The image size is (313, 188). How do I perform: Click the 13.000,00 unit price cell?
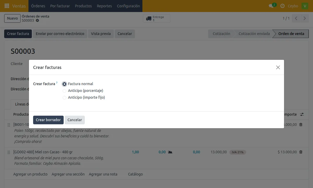pos(219,152)
